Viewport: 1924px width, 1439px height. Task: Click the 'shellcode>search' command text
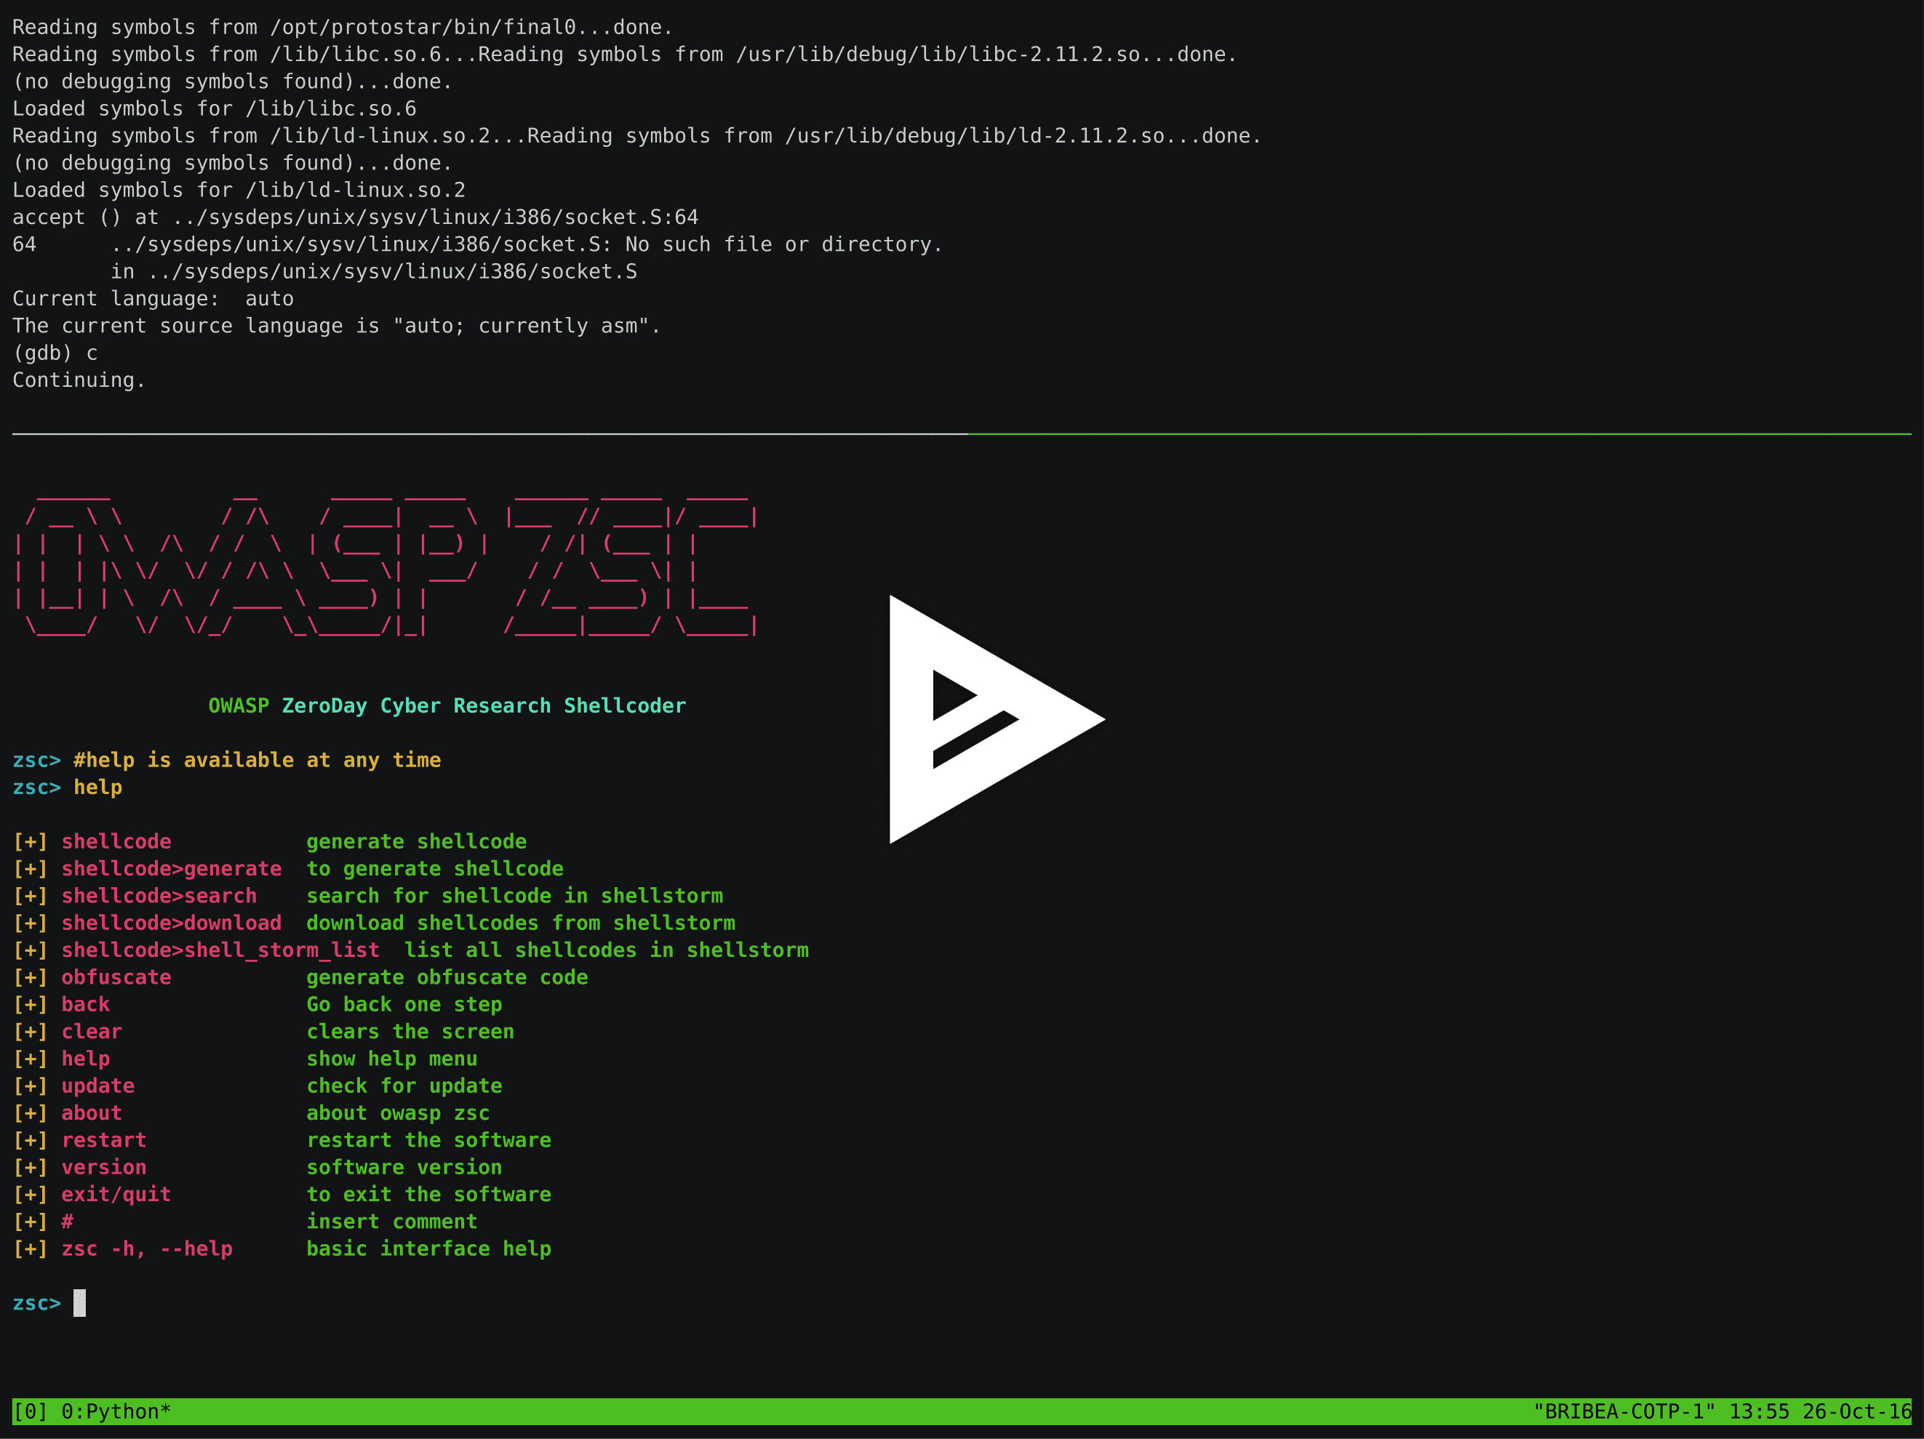(159, 896)
